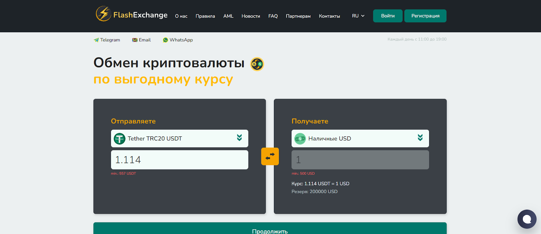Click the min.: 500 USD hint

pos(303,174)
